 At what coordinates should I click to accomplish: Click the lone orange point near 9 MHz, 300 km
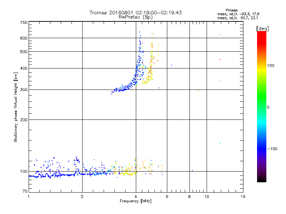click(198, 91)
